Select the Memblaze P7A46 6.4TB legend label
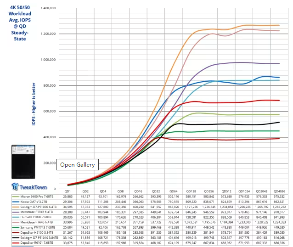The height and width of the screenshot is (247, 293). click(x=36, y=222)
